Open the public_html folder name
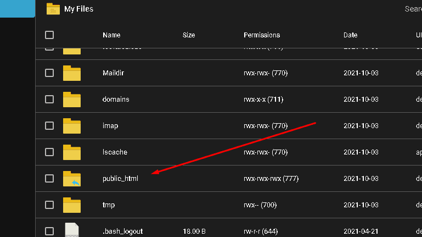 click(x=120, y=179)
